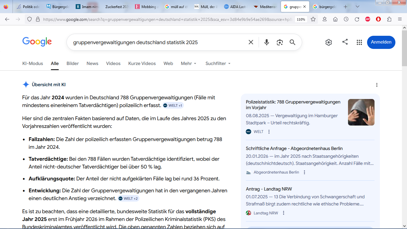407x229 pixels.
Task: Open the Suchfilter dropdown
Action: tap(218, 64)
